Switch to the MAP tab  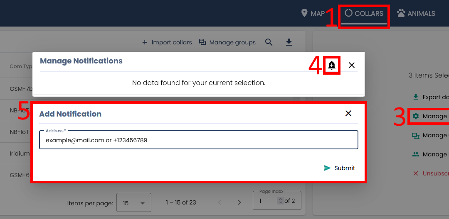coord(313,13)
